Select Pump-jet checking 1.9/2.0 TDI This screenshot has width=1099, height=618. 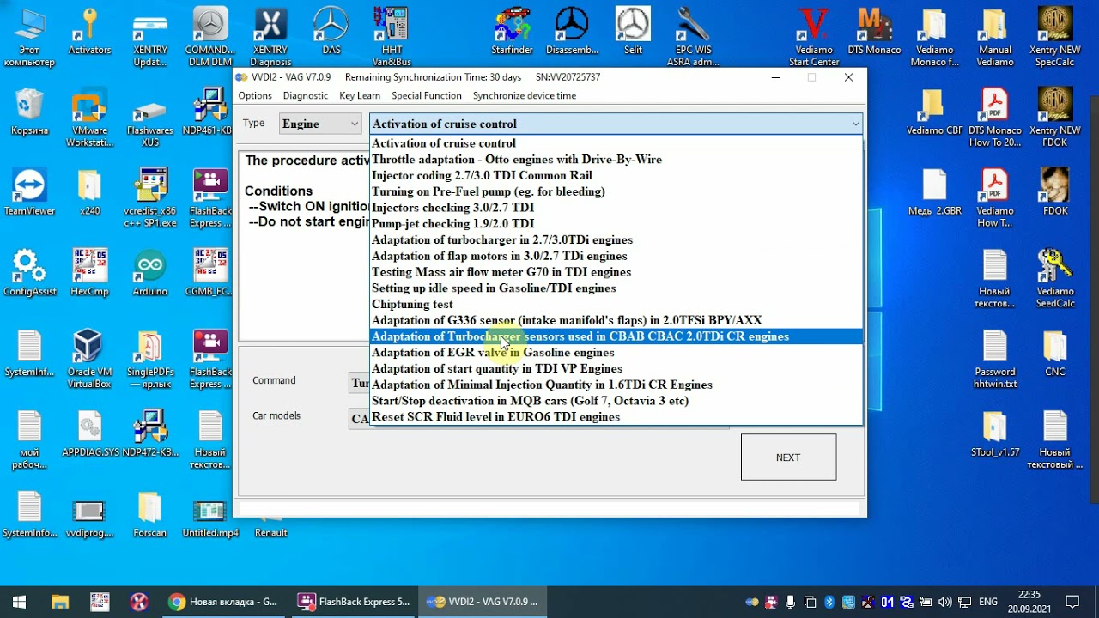(616, 224)
